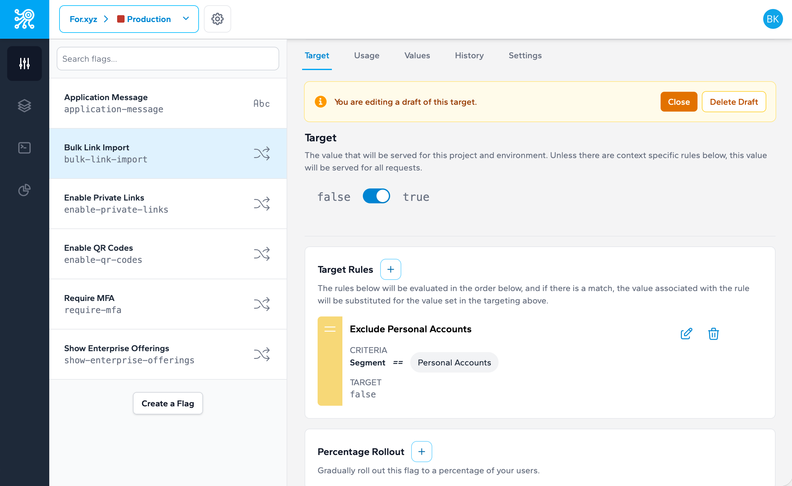Click the shuffle icon on Require MFA

[262, 304]
